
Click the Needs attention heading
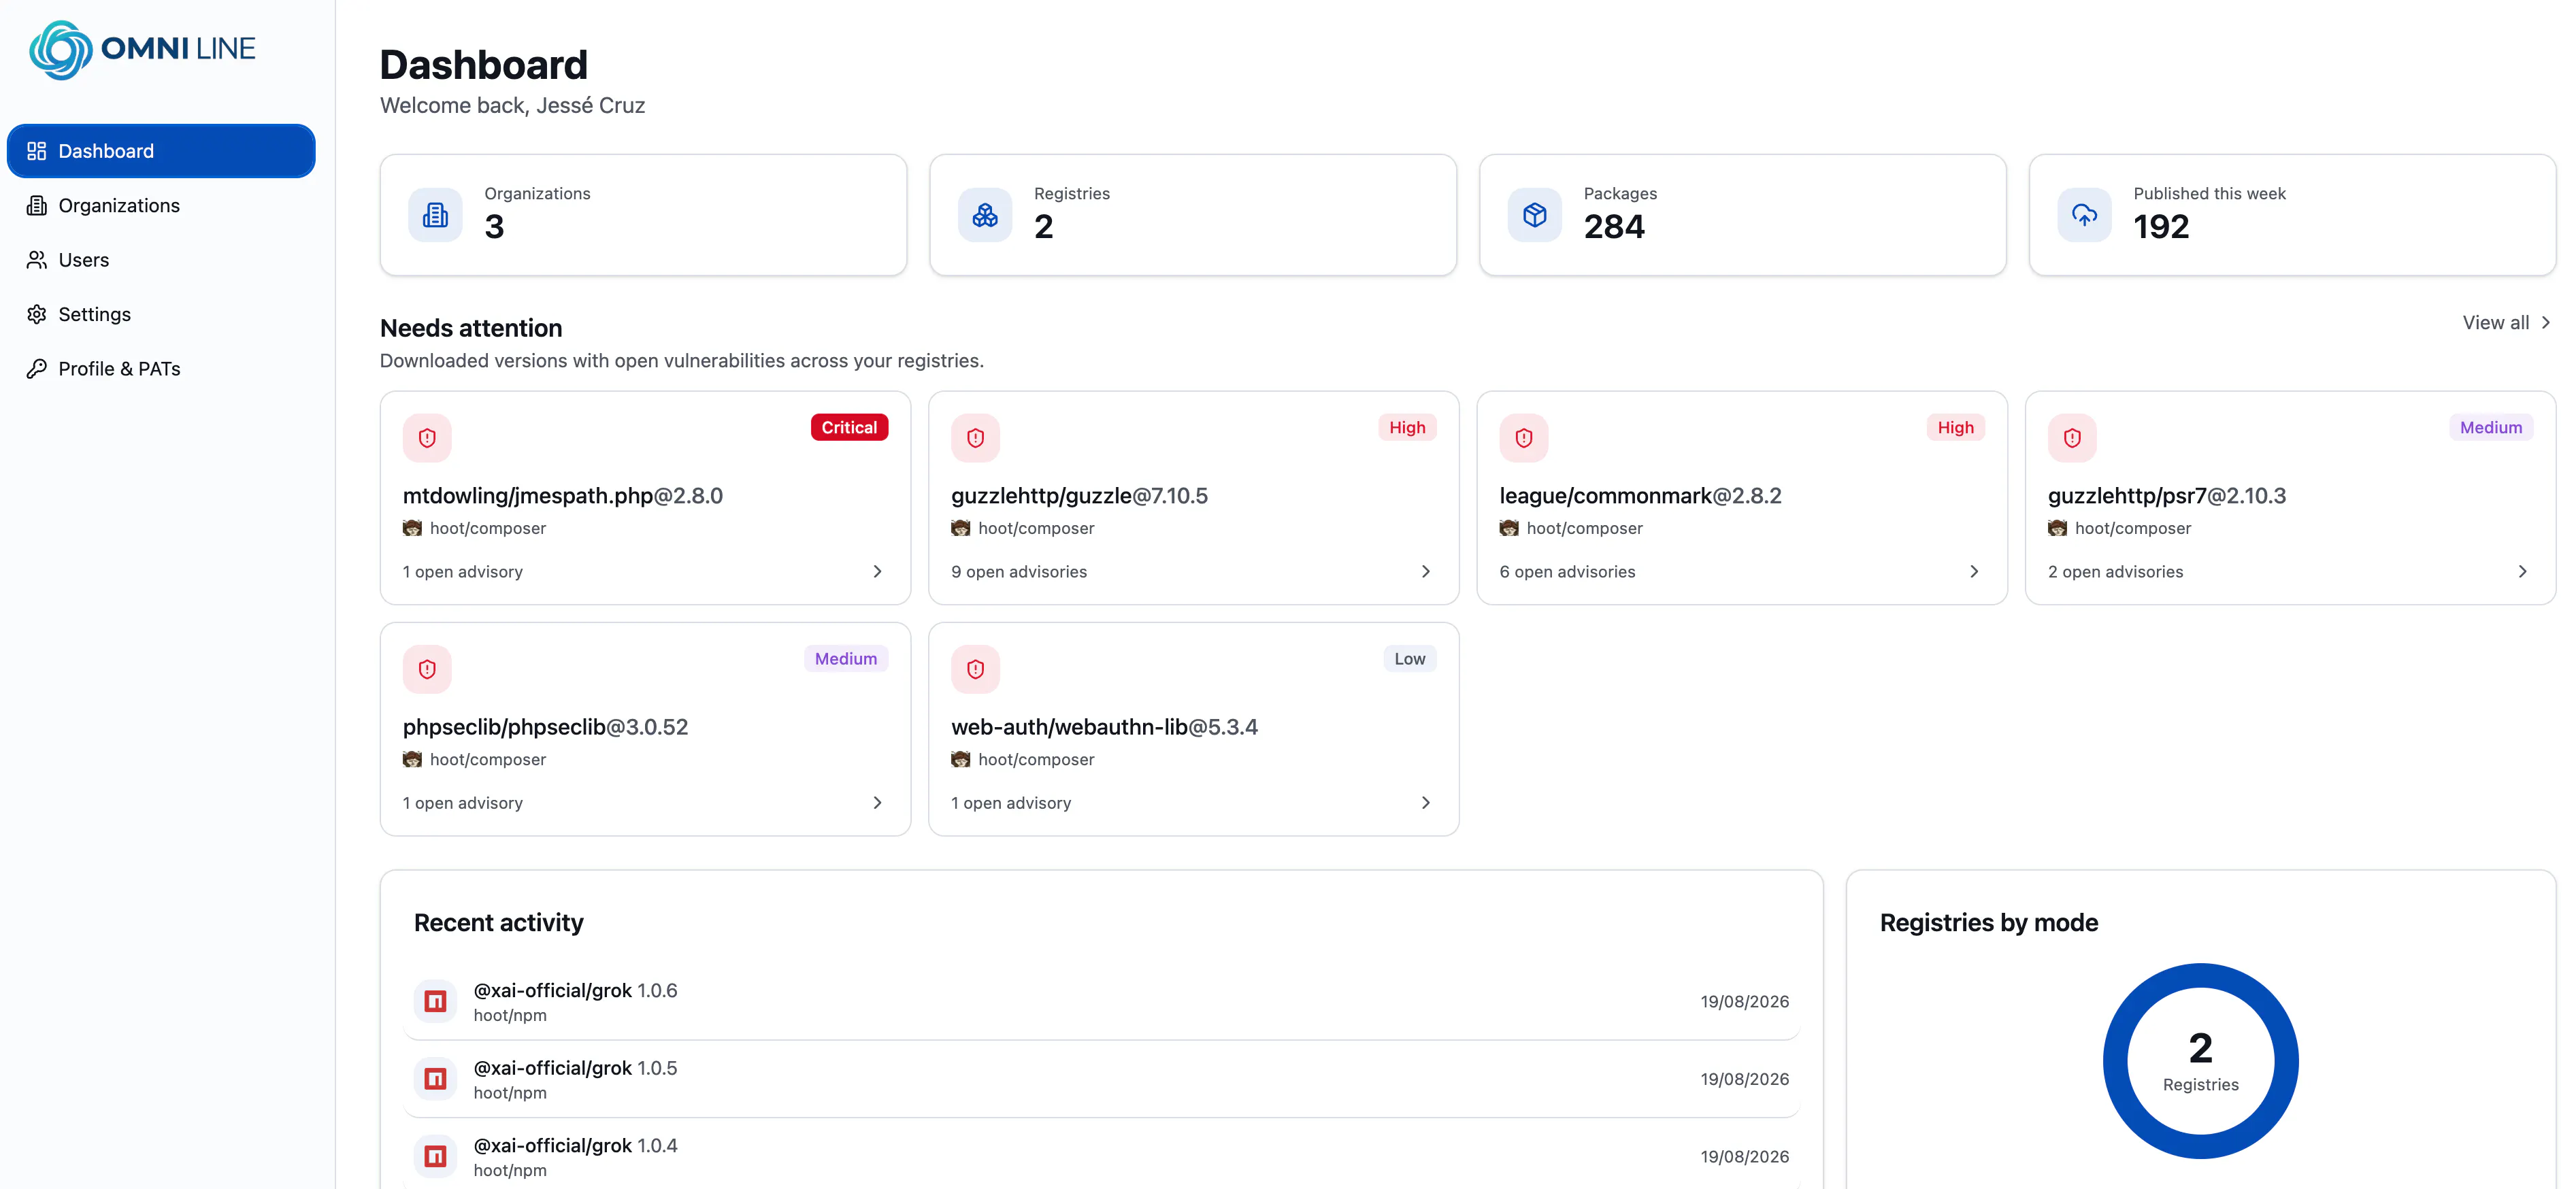click(471, 328)
